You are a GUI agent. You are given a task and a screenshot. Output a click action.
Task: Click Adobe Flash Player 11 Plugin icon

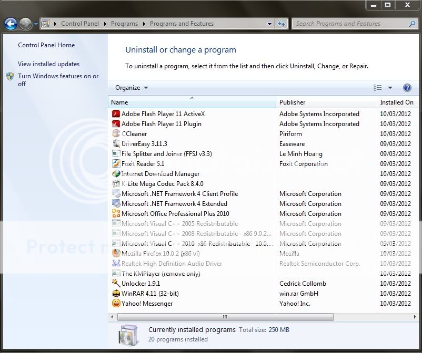(116, 123)
